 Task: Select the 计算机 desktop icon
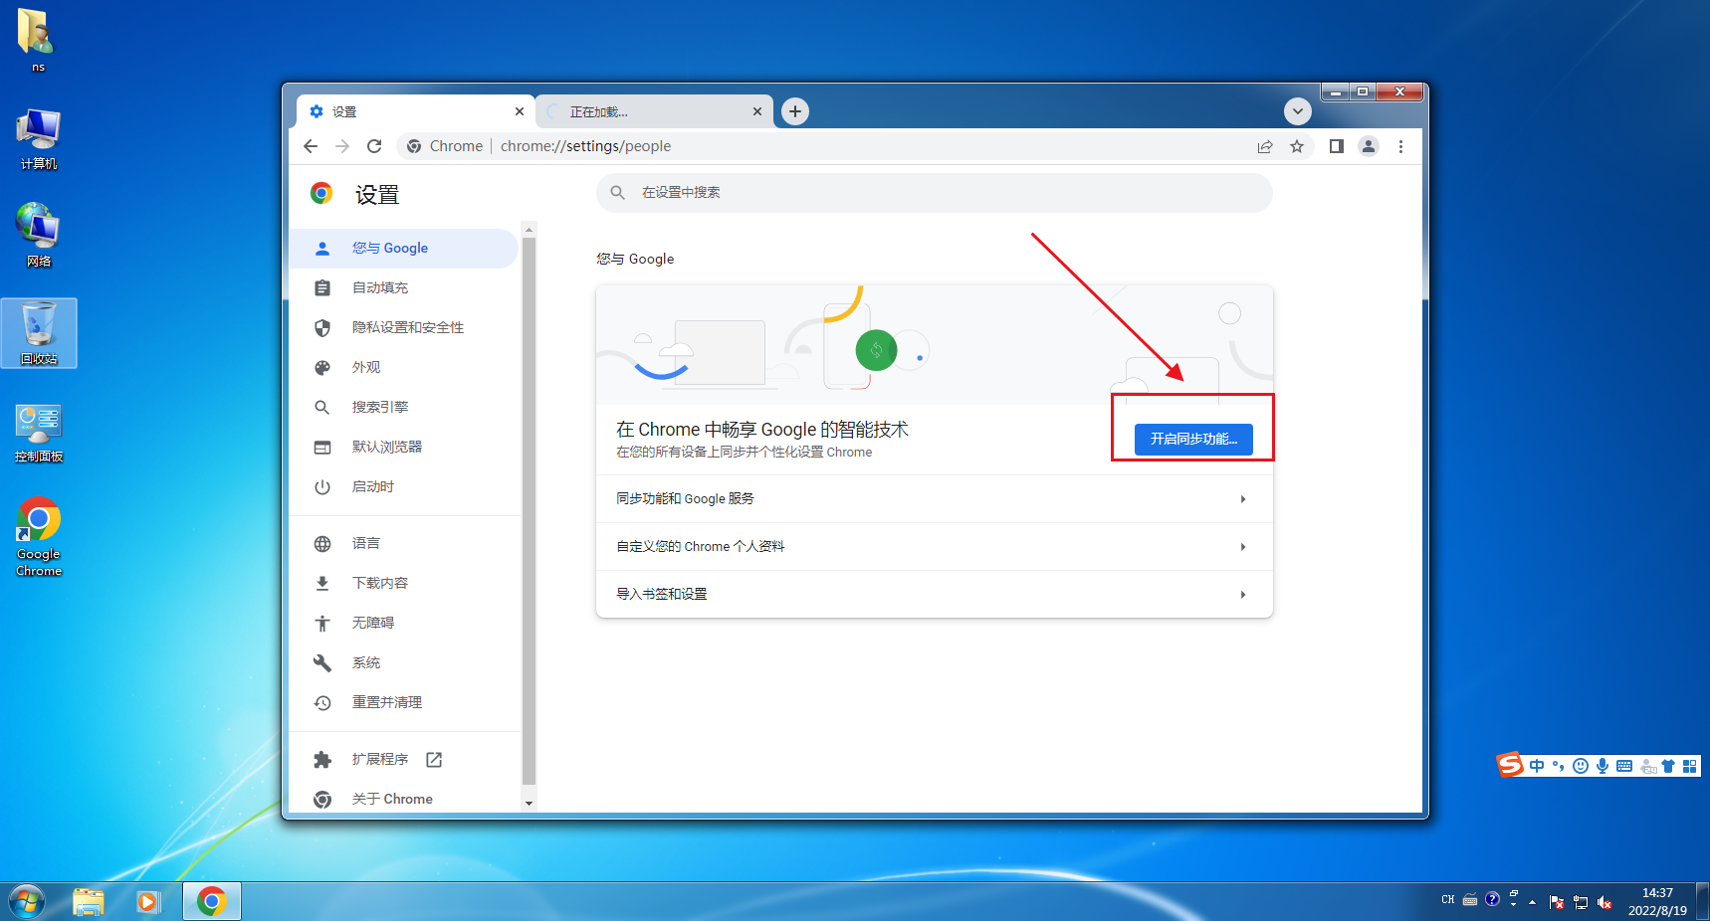pyautogui.click(x=39, y=139)
